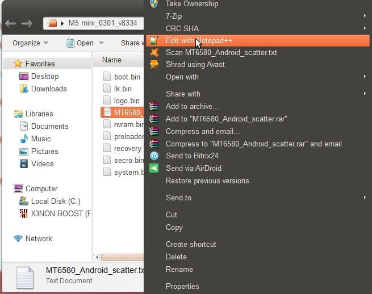
Task: Click the Documents library icon
Action: 24,126
